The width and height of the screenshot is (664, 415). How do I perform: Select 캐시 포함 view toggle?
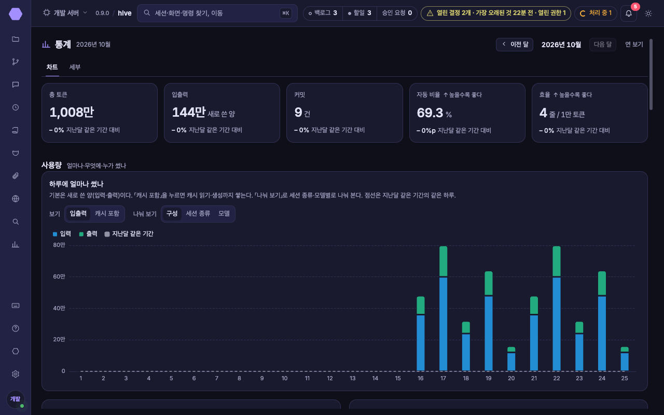click(x=107, y=214)
